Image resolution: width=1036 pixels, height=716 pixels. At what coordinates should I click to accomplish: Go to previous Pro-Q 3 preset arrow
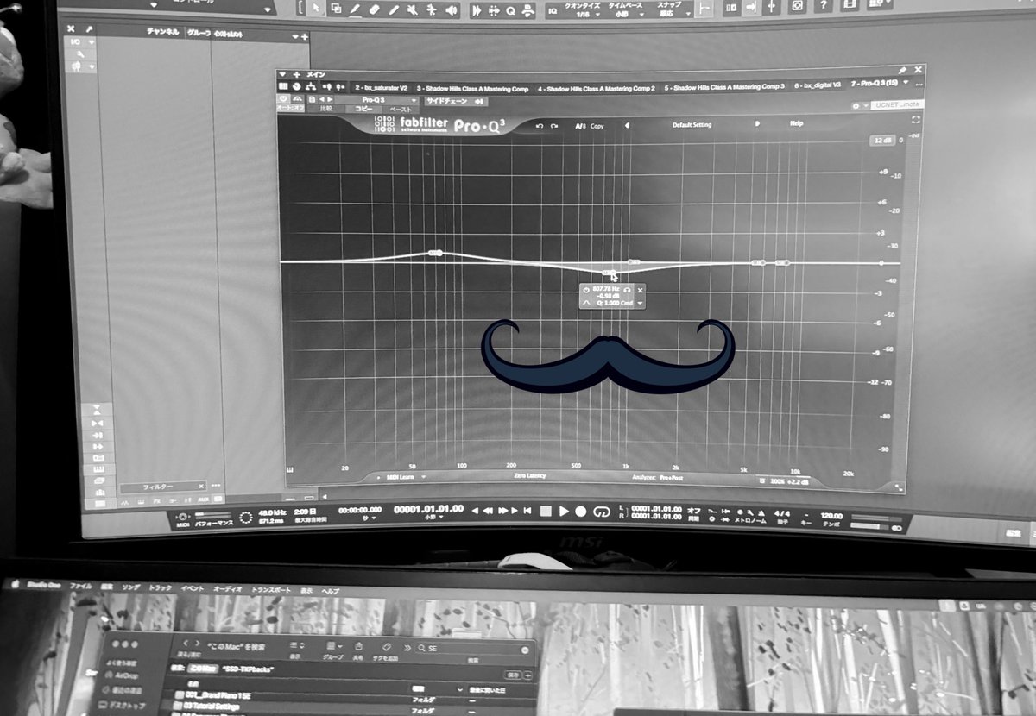click(628, 125)
